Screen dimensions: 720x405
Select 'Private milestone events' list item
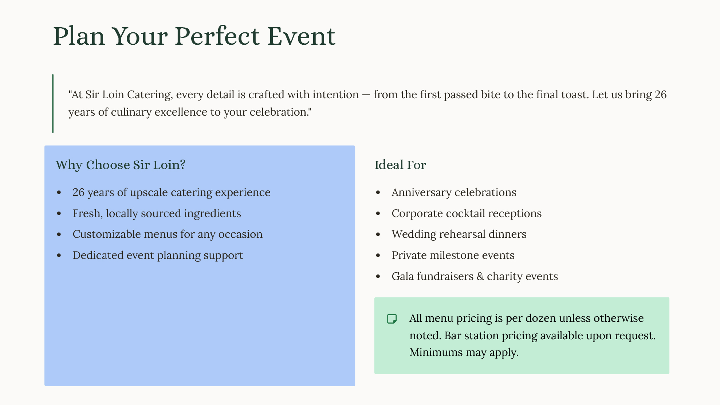(453, 255)
